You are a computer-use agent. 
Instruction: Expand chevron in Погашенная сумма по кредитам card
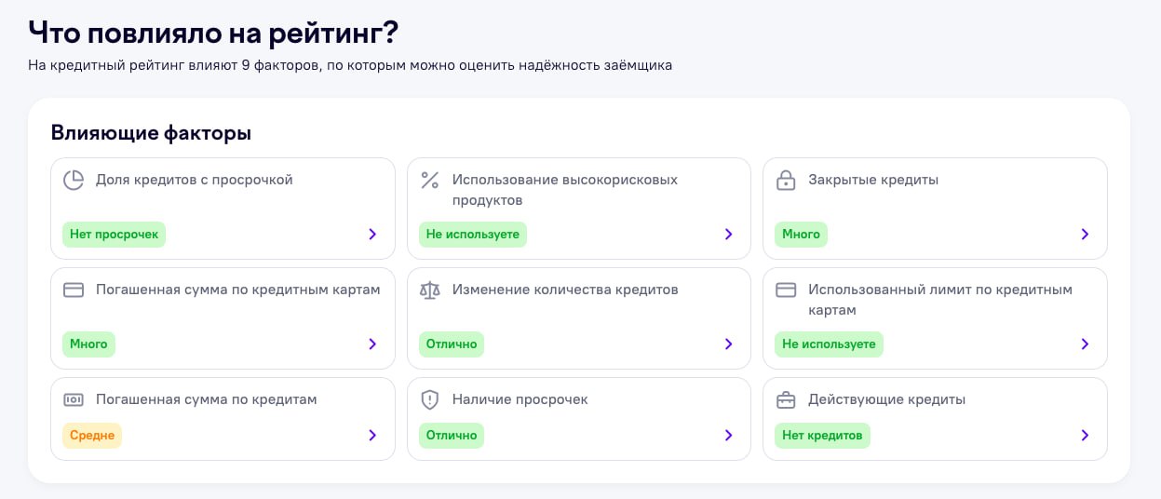click(x=372, y=436)
